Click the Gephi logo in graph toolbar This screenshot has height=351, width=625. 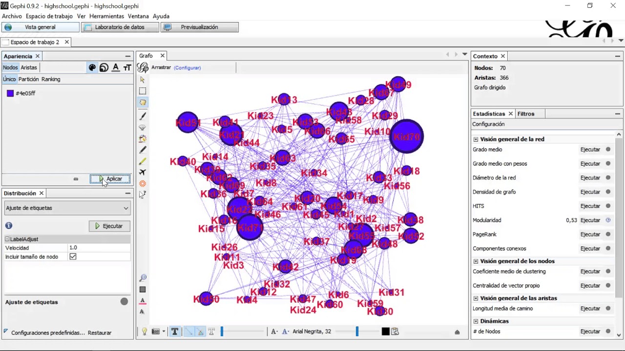(143, 67)
